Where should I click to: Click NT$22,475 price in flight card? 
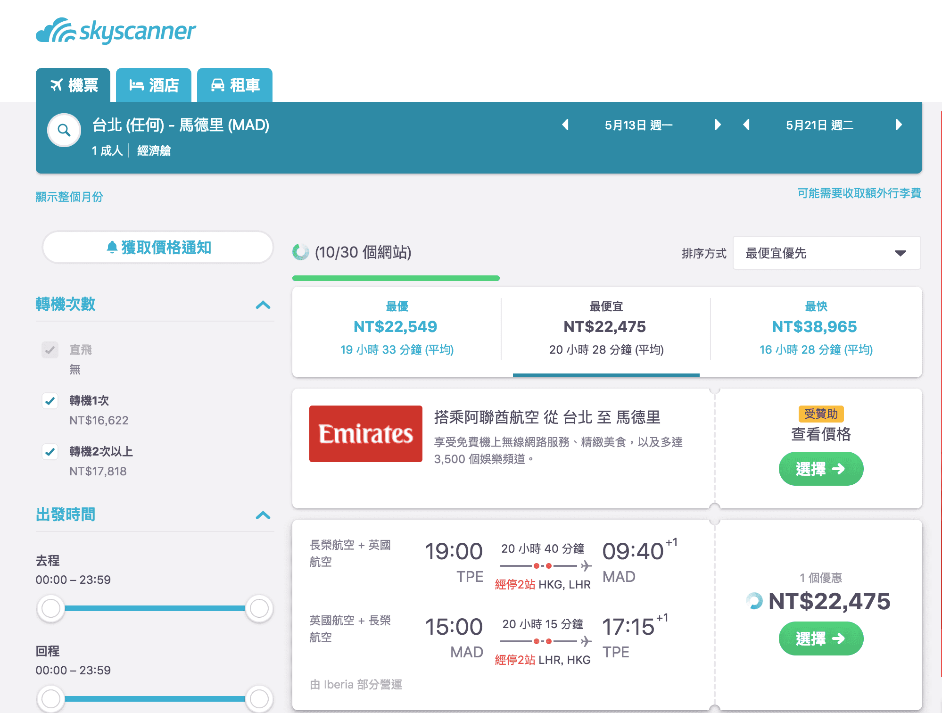(x=829, y=601)
